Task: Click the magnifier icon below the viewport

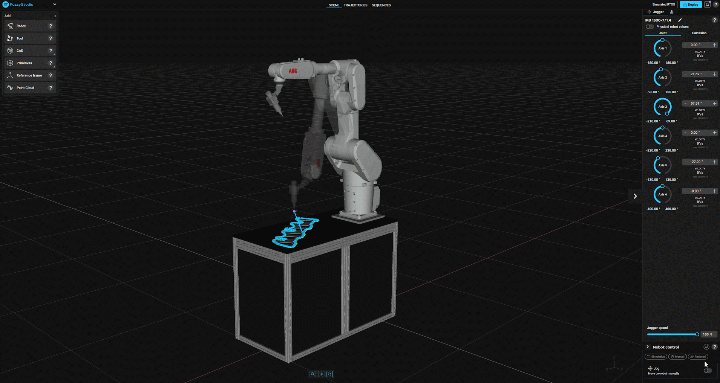Action: (313, 374)
